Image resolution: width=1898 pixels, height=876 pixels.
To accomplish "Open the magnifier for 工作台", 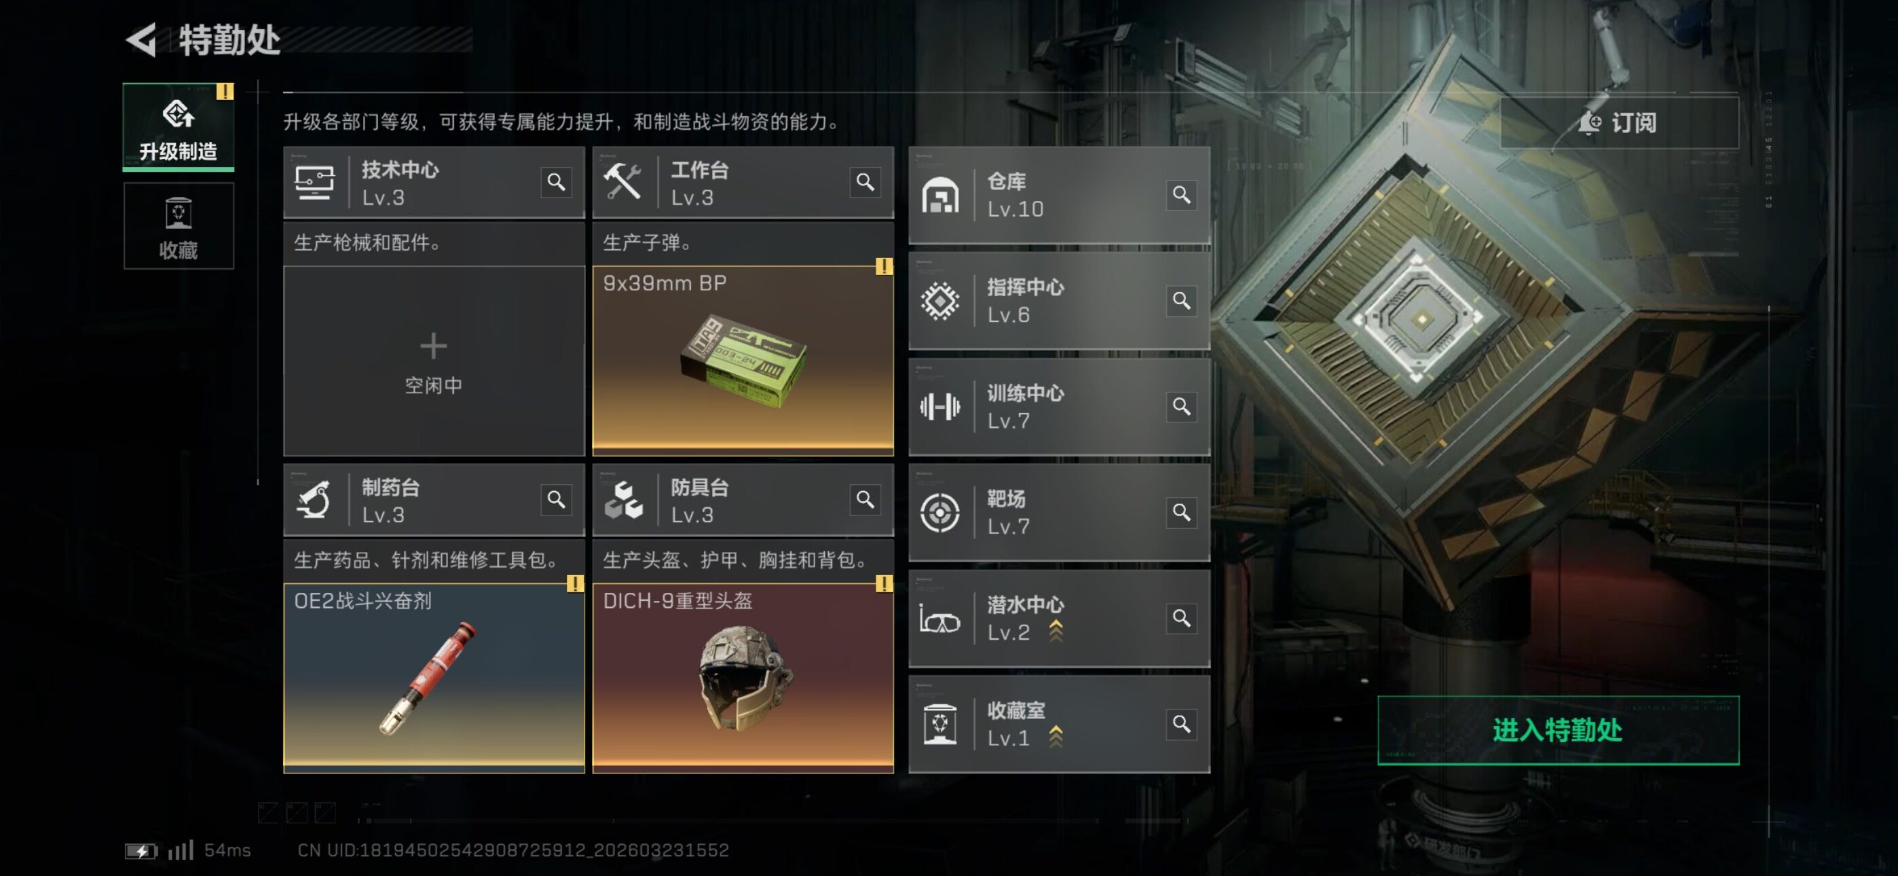I will 865,182.
